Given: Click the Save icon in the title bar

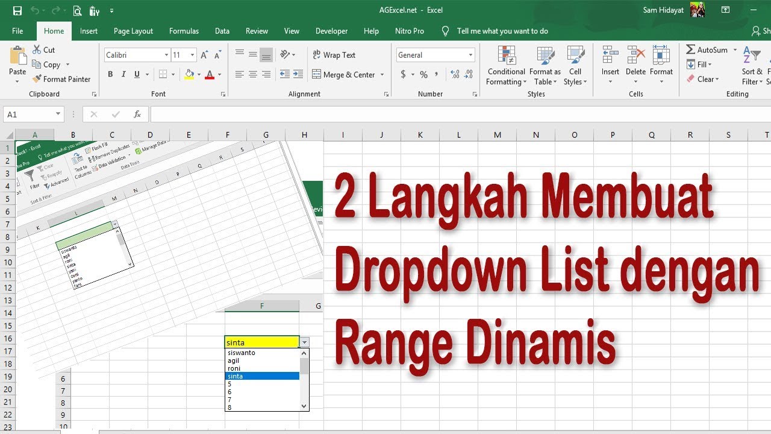Looking at the screenshot, I should (17, 10).
